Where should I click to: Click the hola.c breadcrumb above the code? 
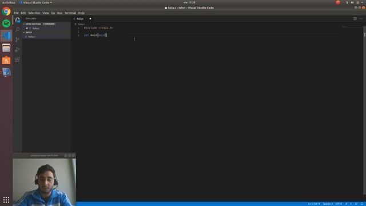pos(80,24)
